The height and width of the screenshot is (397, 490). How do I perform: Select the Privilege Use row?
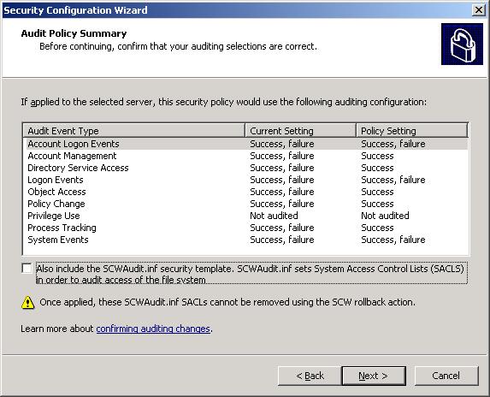[x=245, y=216]
